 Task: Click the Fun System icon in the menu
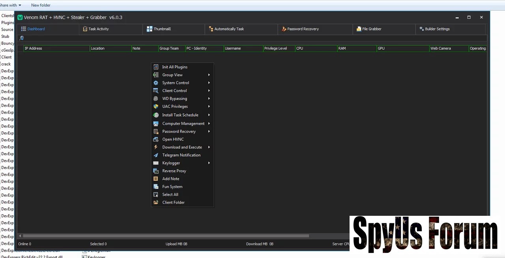[156, 187]
